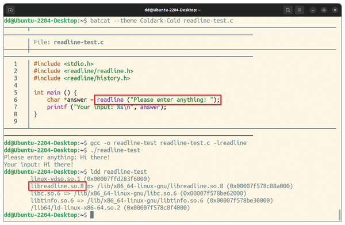Click line number 4 in the gutter

pyautogui.click(x=16, y=85)
